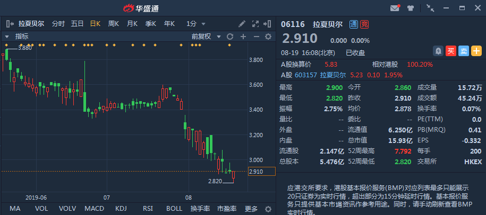The width and height of the screenshot is (486, 215).
Task: Toggle the KDJ indicator
Action: 122,209
